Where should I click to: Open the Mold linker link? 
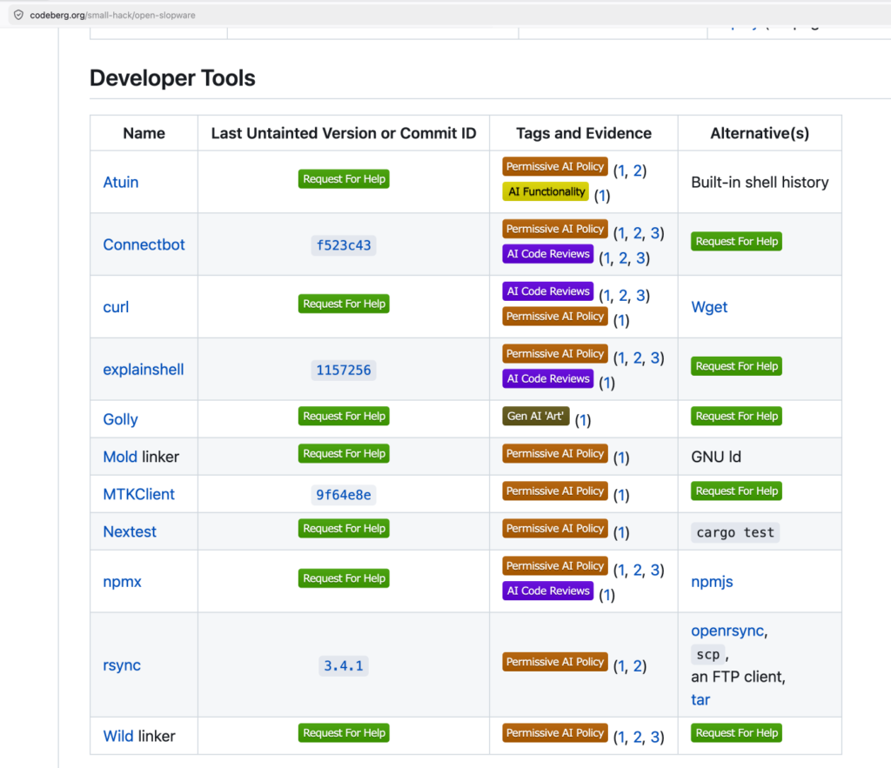[x=120, y=457]
